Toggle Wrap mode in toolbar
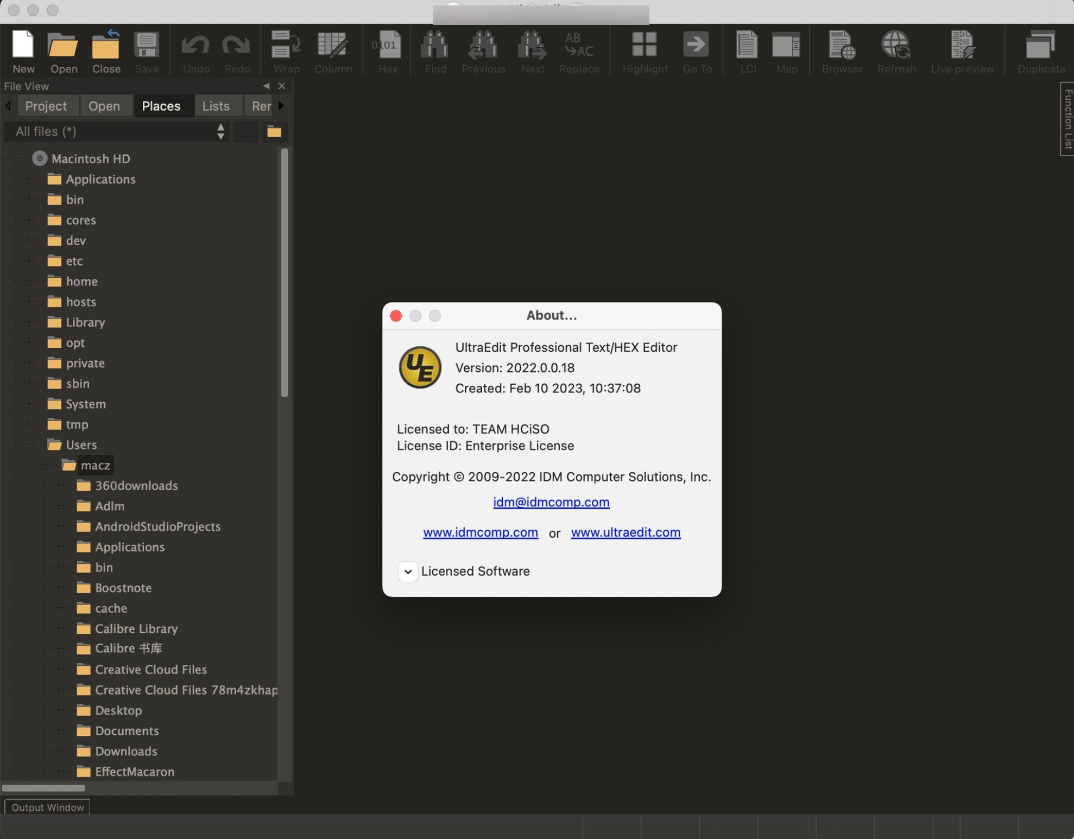Screen dimensions: 1074x839 (x=286, y=52)
